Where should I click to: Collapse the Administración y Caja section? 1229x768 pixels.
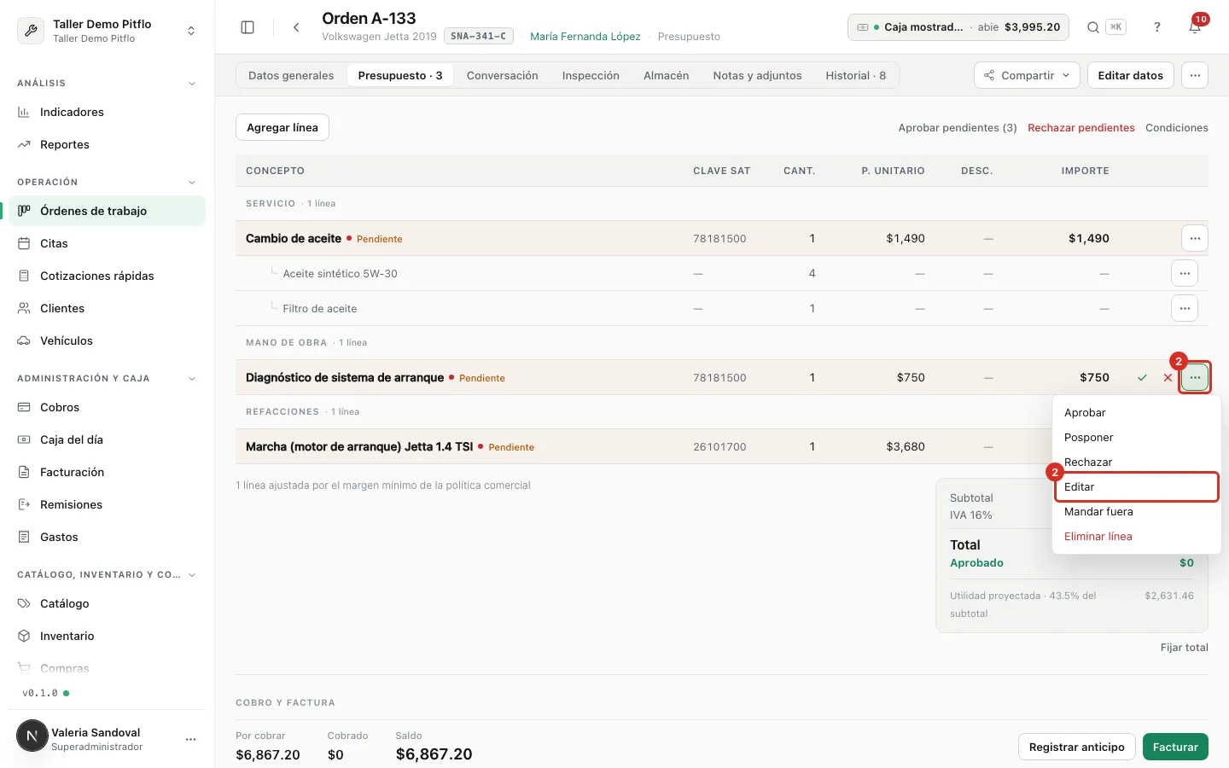192,379
